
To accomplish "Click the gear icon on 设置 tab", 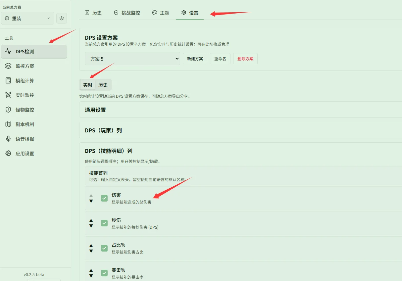I will point(184,13).
